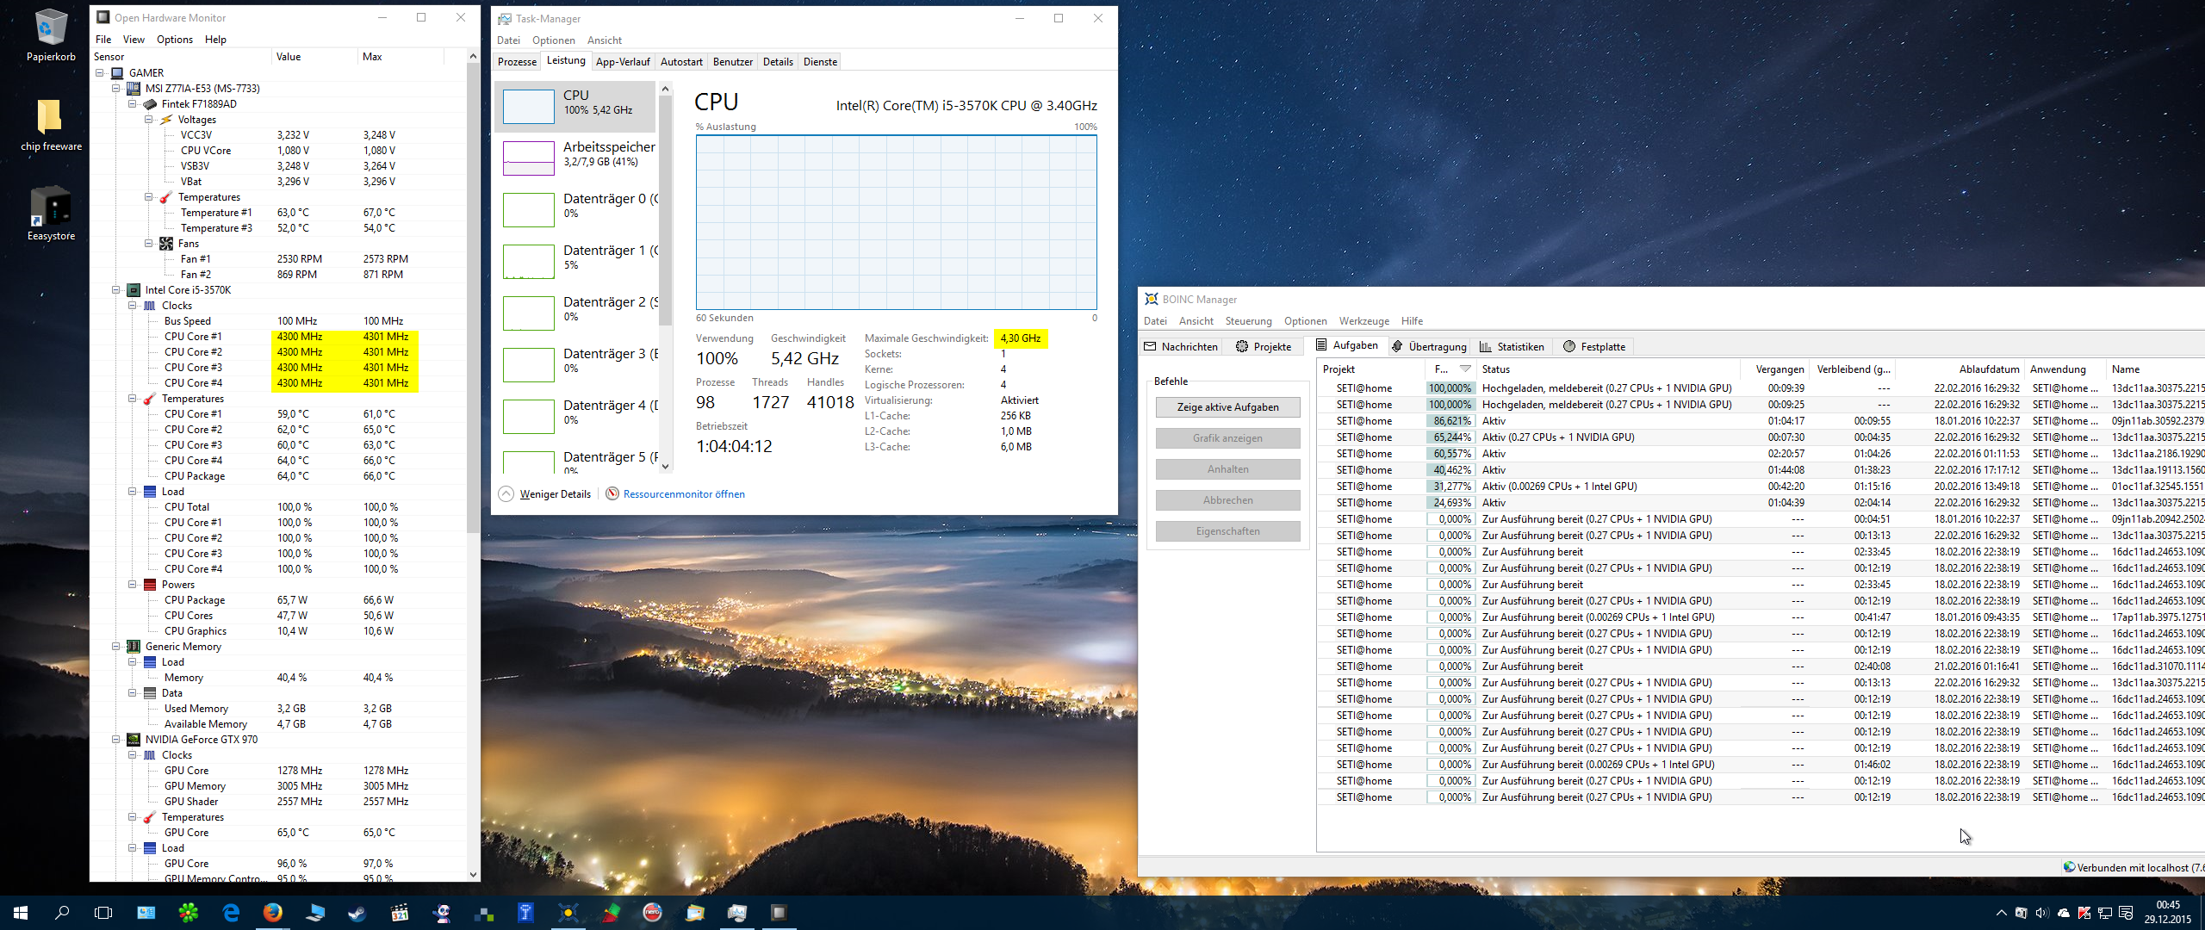Image resolution: width=2205 pixels, height=930 pixels.
Task: Open the Edge browser from the taskbar
Action: click(x=231, y=913)
